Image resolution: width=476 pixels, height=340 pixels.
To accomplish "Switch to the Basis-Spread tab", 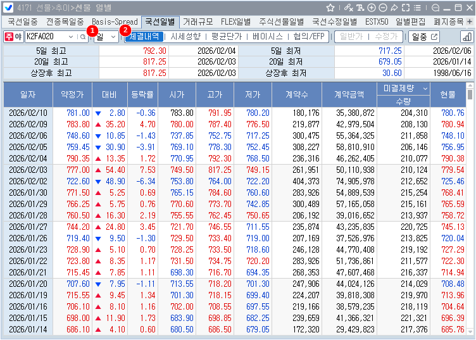I will [x=115, y=22].
